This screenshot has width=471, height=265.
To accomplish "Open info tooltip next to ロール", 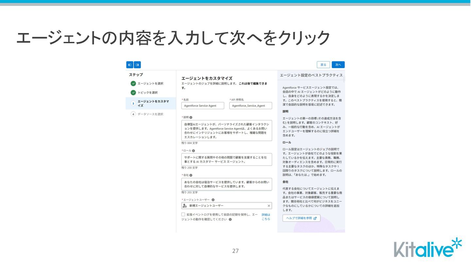I will coord(193,151).
